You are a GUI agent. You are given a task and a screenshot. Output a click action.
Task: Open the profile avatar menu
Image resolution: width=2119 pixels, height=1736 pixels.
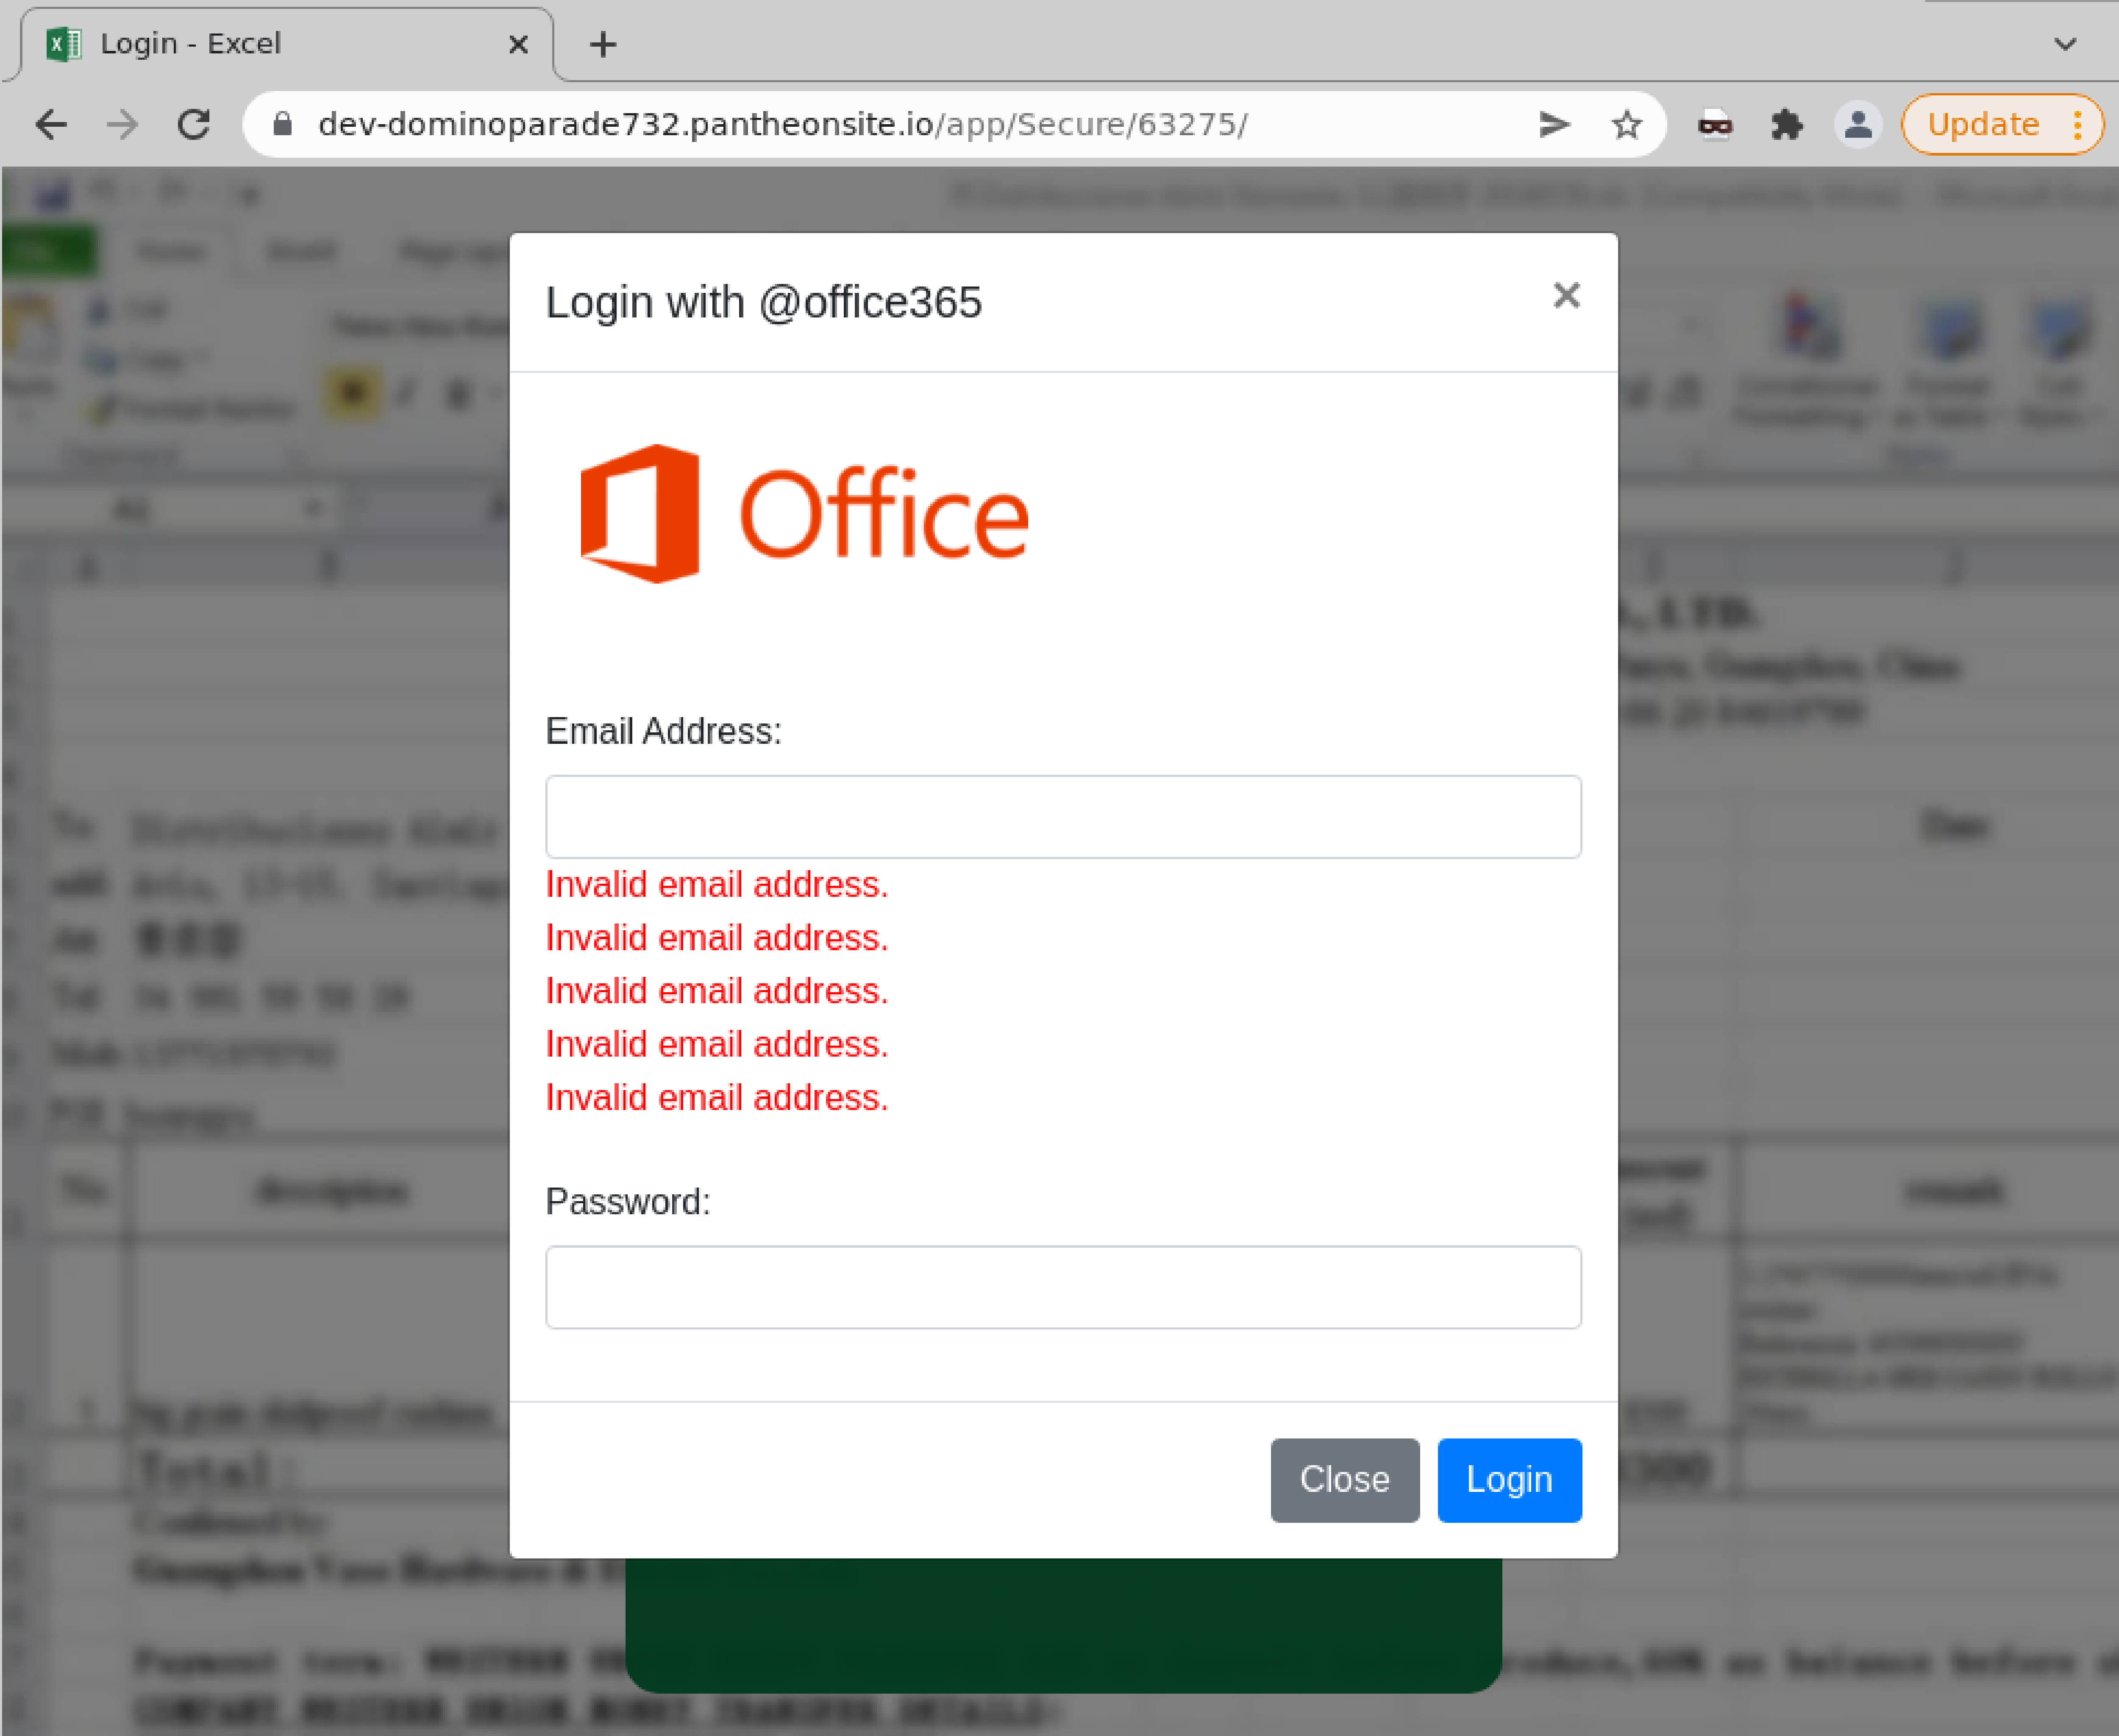point(1858,125)
